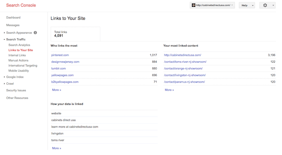Click 'toms river' anchor text row
Image resolution: width=282 pixels, height=155 pixels.
tap(104, 140)
